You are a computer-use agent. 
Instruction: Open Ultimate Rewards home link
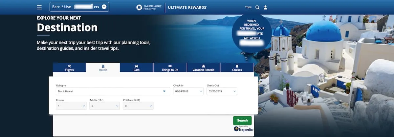coord(187,7)
